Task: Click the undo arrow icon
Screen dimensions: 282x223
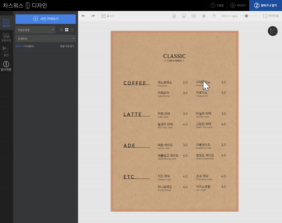Action: click(83, 16)
